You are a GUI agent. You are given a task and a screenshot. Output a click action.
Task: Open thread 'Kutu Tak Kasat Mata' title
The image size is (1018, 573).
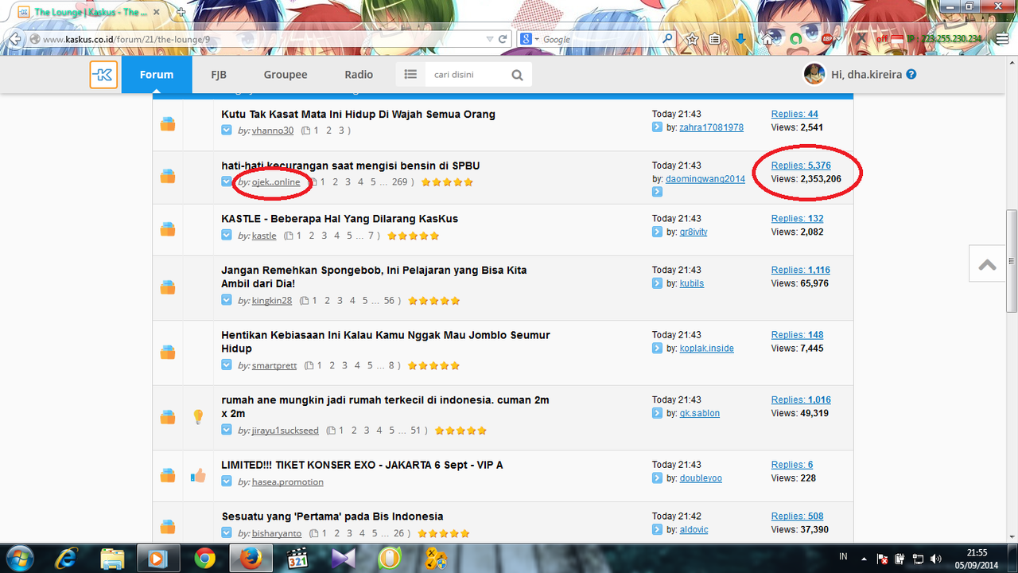[x=358, y=115]
